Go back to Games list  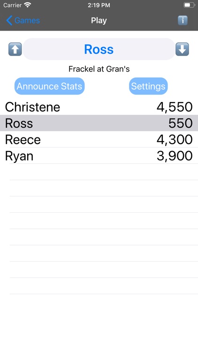23,21
